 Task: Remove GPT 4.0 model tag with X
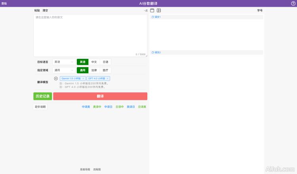(x=108, y=79)
